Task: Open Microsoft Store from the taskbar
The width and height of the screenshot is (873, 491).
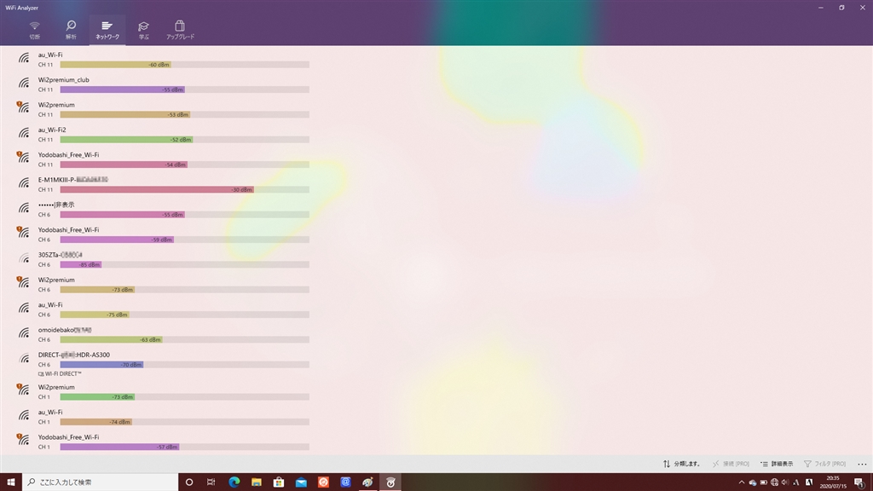Action: (x=279, y=482)
